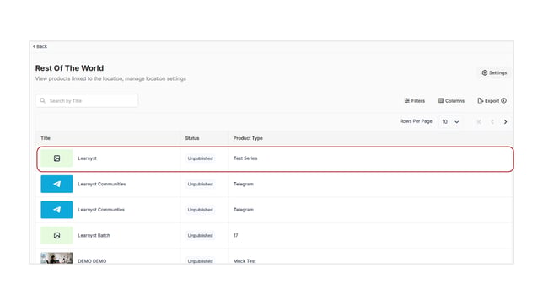The width and height of the screenshot is (543, 305).
Task: Open first Learnyst Communities title
Action: [x=102, y=184]
